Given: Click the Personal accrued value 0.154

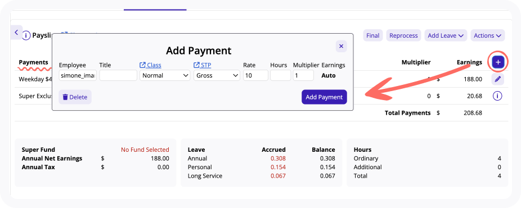Looking at the screenshot, I should (x=278, y=167).
